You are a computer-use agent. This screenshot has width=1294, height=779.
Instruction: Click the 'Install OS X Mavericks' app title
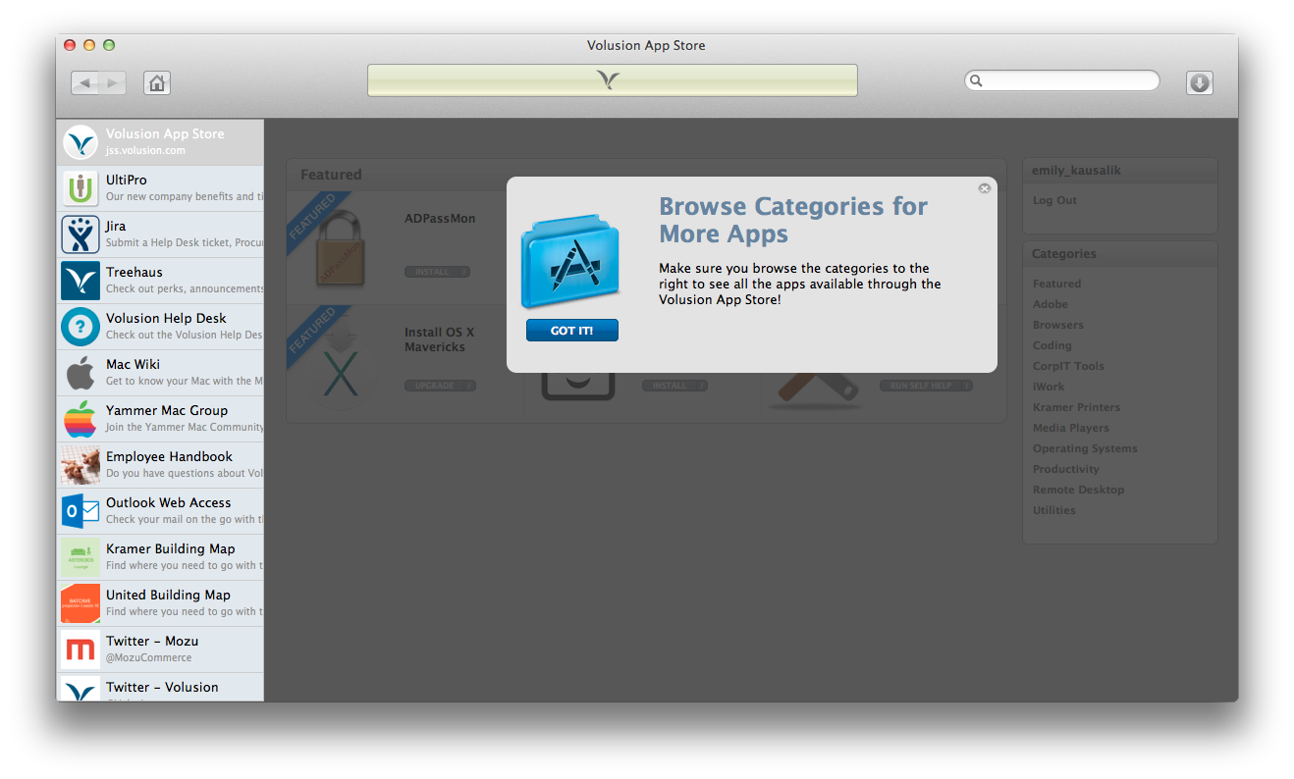click(440, 339)
